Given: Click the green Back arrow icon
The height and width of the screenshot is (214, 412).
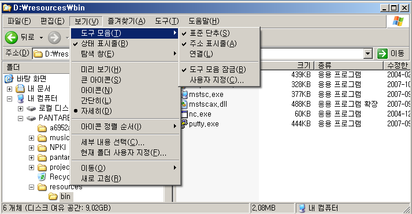Looking at the screenshot, I should click(x=12, y=37).
